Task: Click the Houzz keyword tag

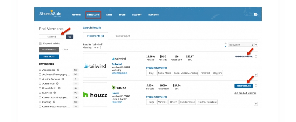Action: [x=173, y=102]
